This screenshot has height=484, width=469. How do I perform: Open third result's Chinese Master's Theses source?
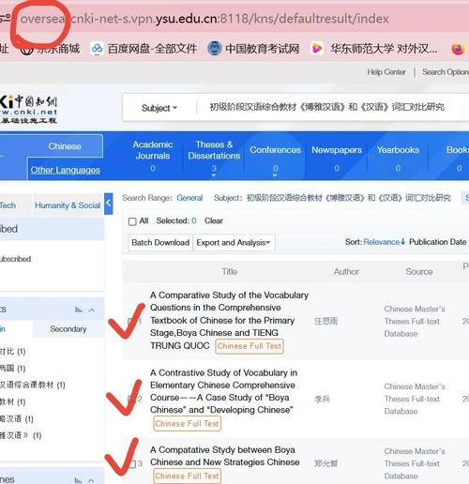[x=415, y=463]
